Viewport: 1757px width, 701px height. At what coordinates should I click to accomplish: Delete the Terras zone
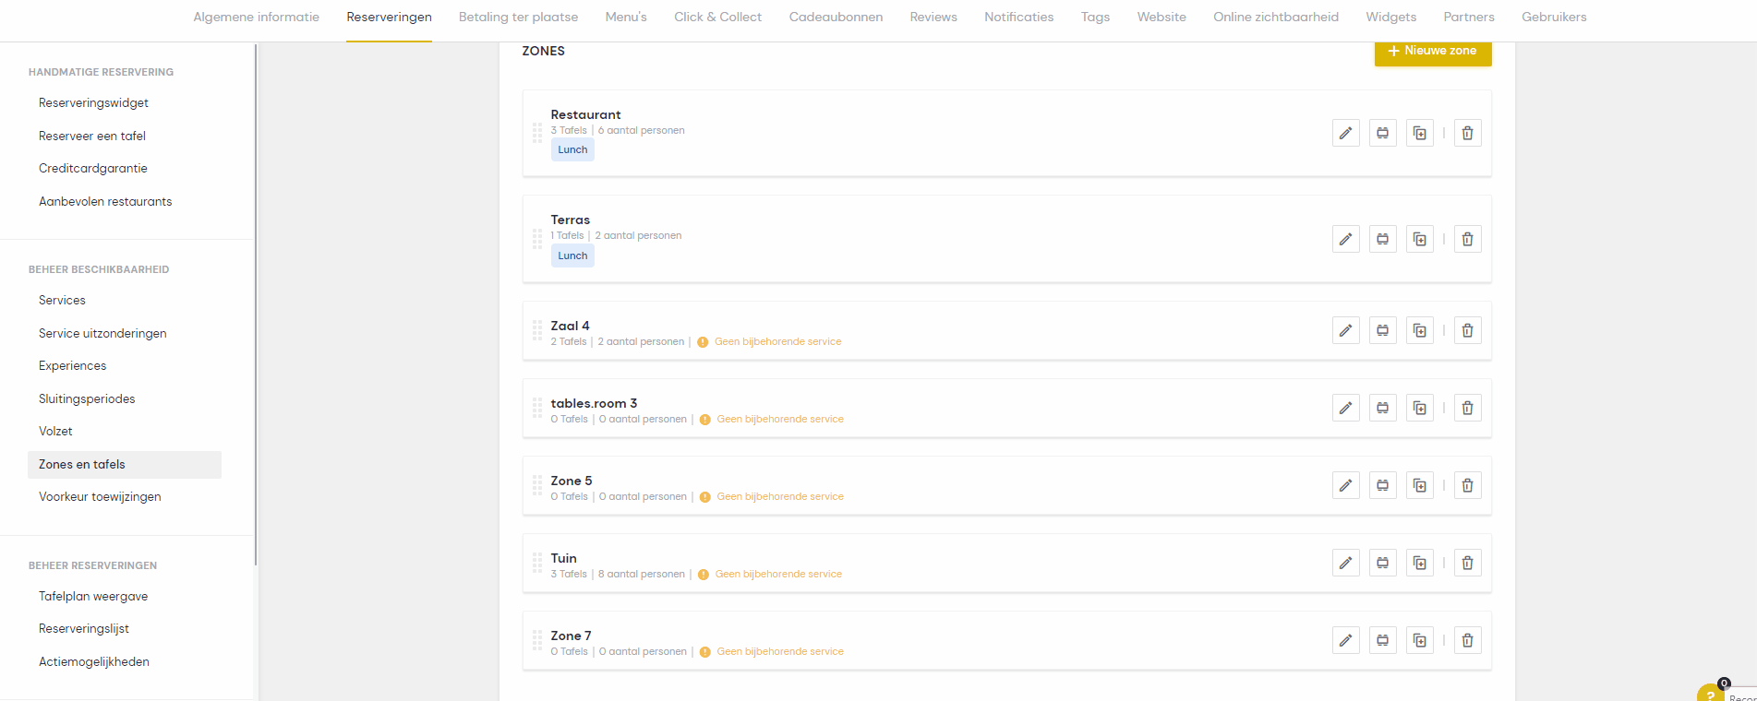1467,239
